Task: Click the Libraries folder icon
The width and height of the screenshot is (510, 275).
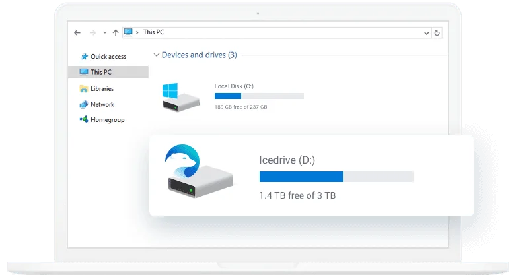Action: click(84, 88)
